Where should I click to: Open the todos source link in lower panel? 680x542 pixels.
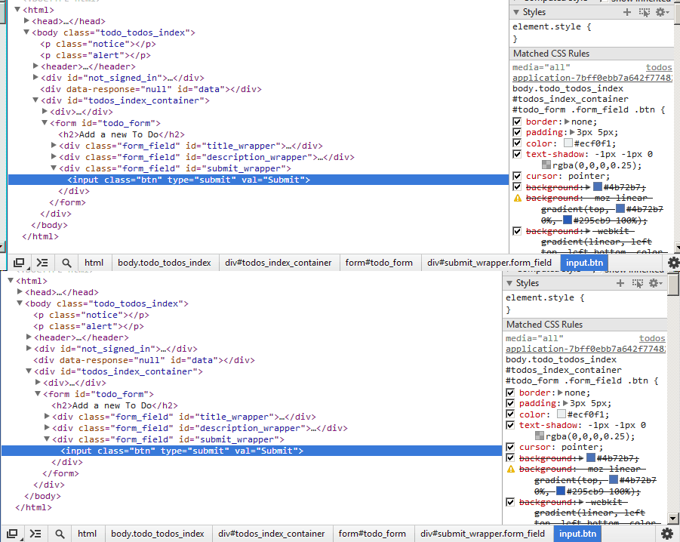(652, 338)
